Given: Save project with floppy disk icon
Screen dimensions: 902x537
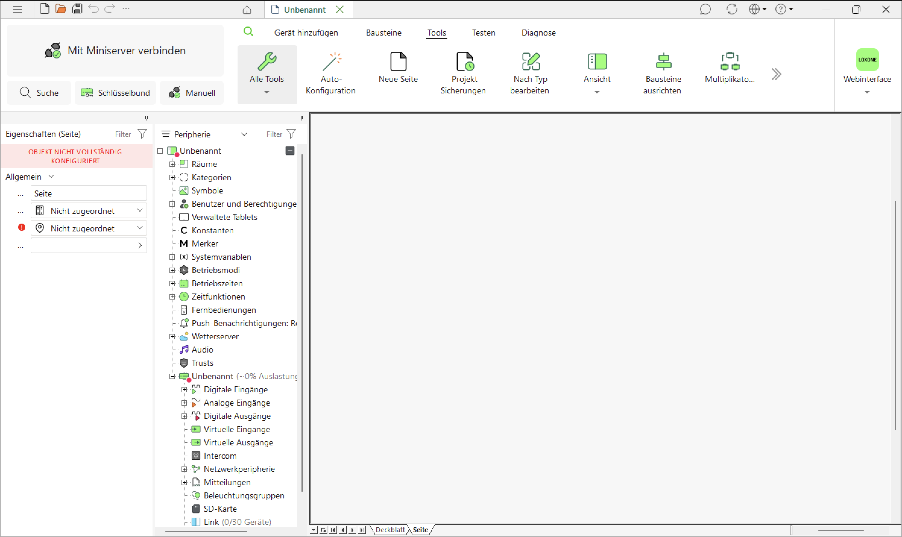Looking at the screenshot, I should [x=77, y=9].
